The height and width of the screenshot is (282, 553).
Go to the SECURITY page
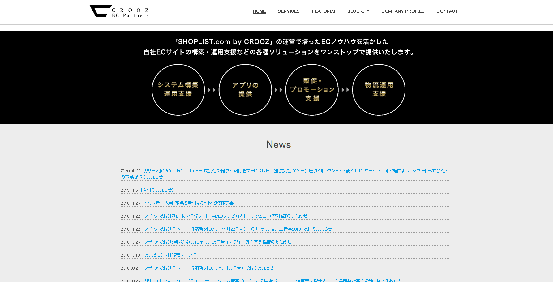[x=358, y=11]
